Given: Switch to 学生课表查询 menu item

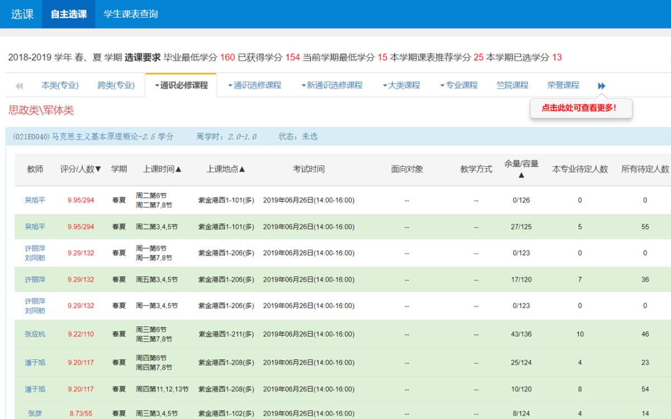Looking at the screenshot, I should (x=131, y=14).
